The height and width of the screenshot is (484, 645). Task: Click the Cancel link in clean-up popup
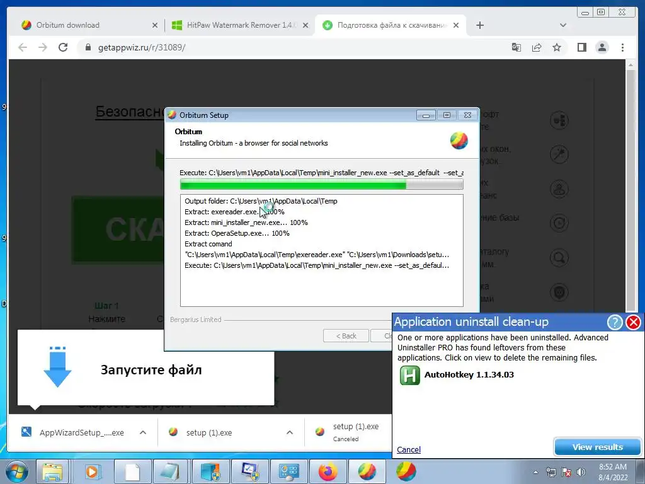408,449
